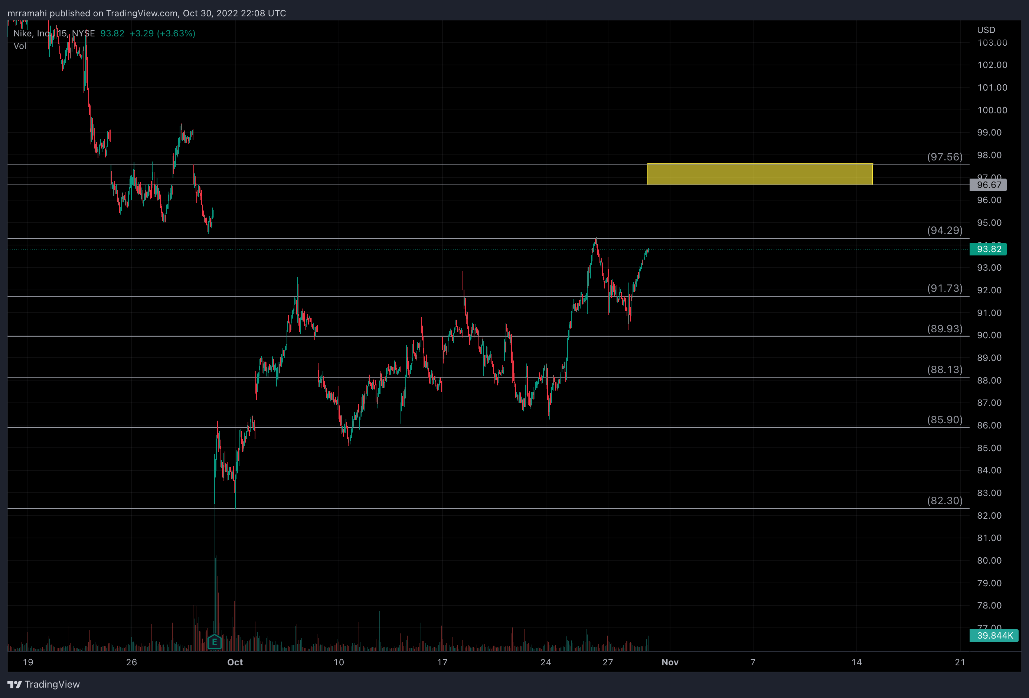The image size is (1029, 698).
Task: Click the TradingView text link at bottom
Action: click(x=52, y=684)
